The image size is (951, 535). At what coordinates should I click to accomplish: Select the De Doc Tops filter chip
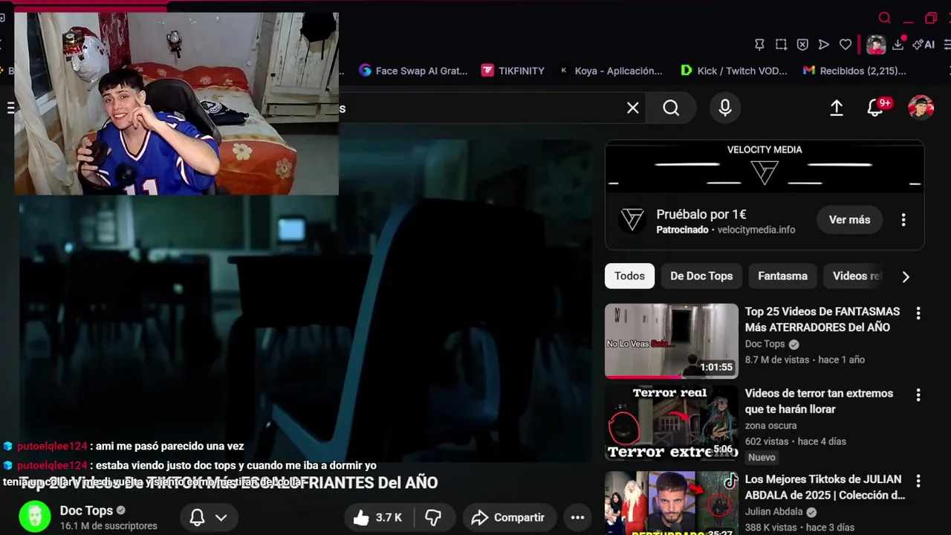pos(701,276)
